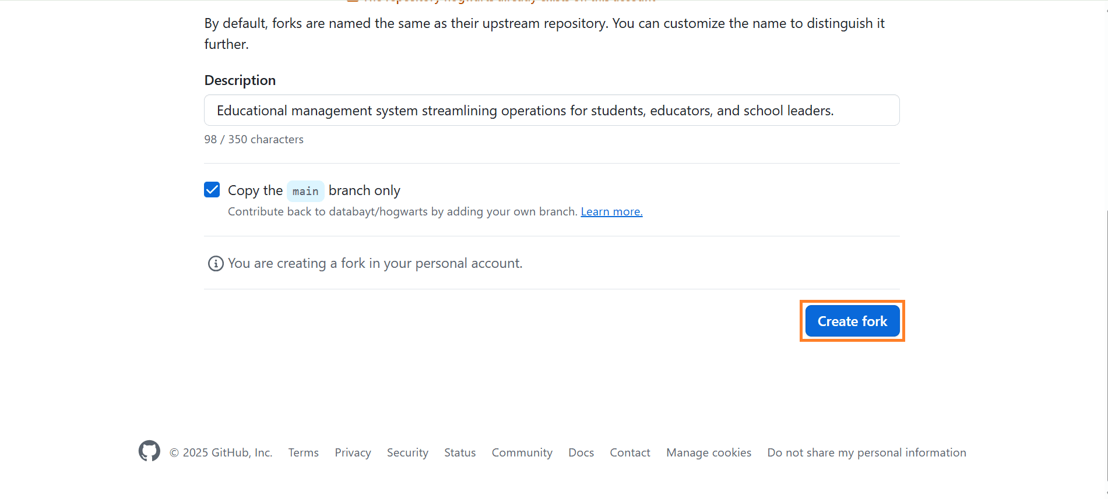Click 'Do not share my personal information'
Viewport: 1108px width, 499px height.
(x=866, y=452)
